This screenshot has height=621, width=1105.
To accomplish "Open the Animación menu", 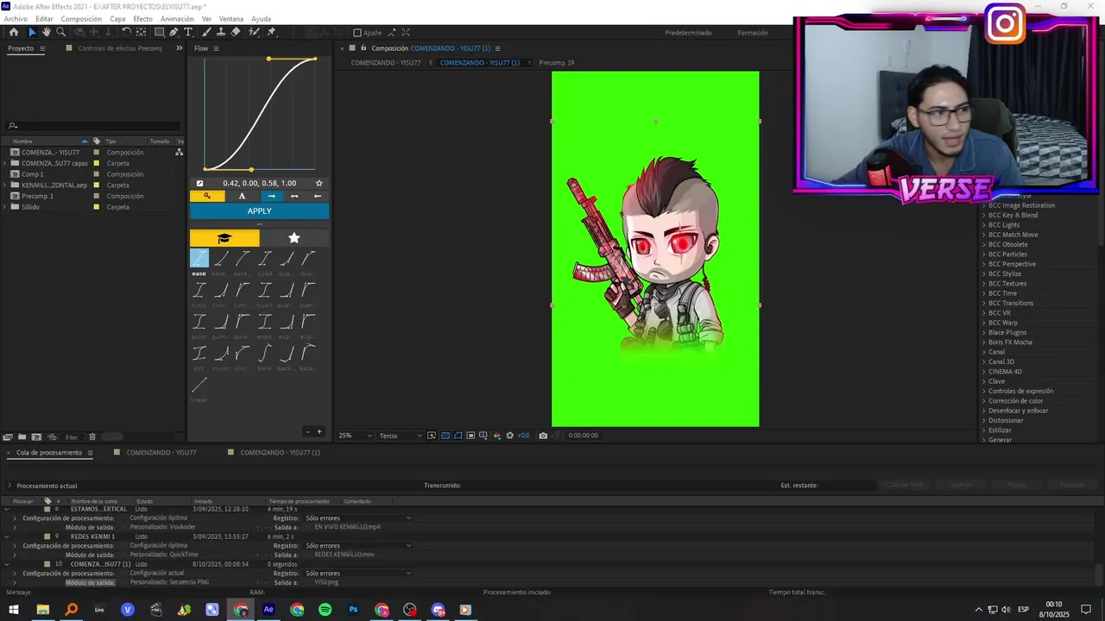I will [177, 19].
